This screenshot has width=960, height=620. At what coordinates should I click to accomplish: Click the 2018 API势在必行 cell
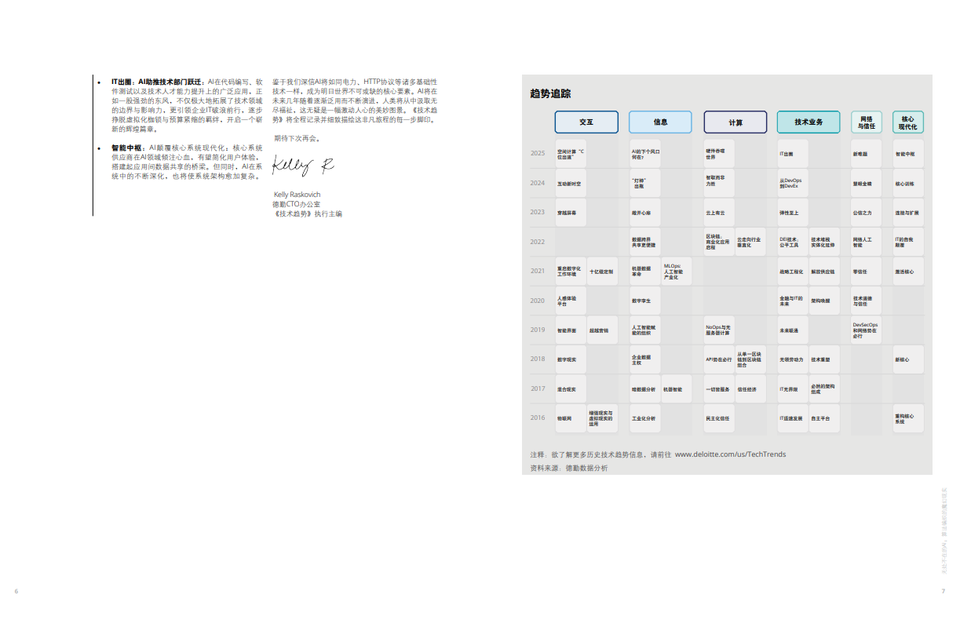click(x=719, y=359)
